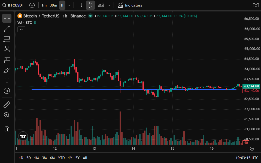Click the red 63,140.06 price label
This screenshot has width=261, height=163.
click(251, 91)
